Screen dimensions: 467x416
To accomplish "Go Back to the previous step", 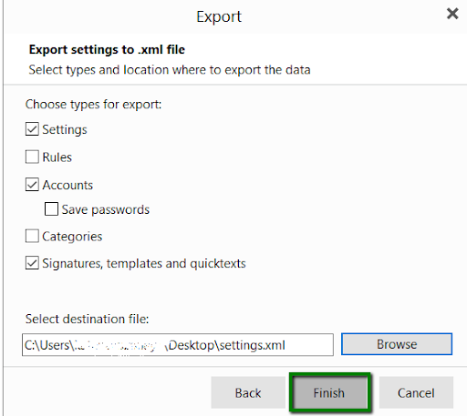I will pyautogui.click(x=248, y=393).
